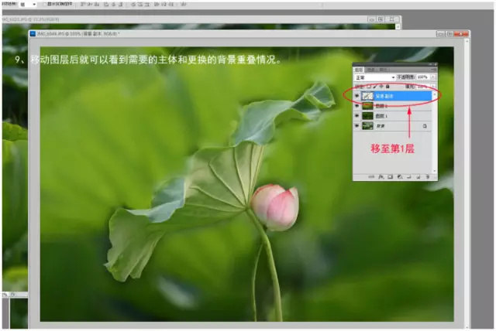Close the floating Layers panel

[436, 64]
